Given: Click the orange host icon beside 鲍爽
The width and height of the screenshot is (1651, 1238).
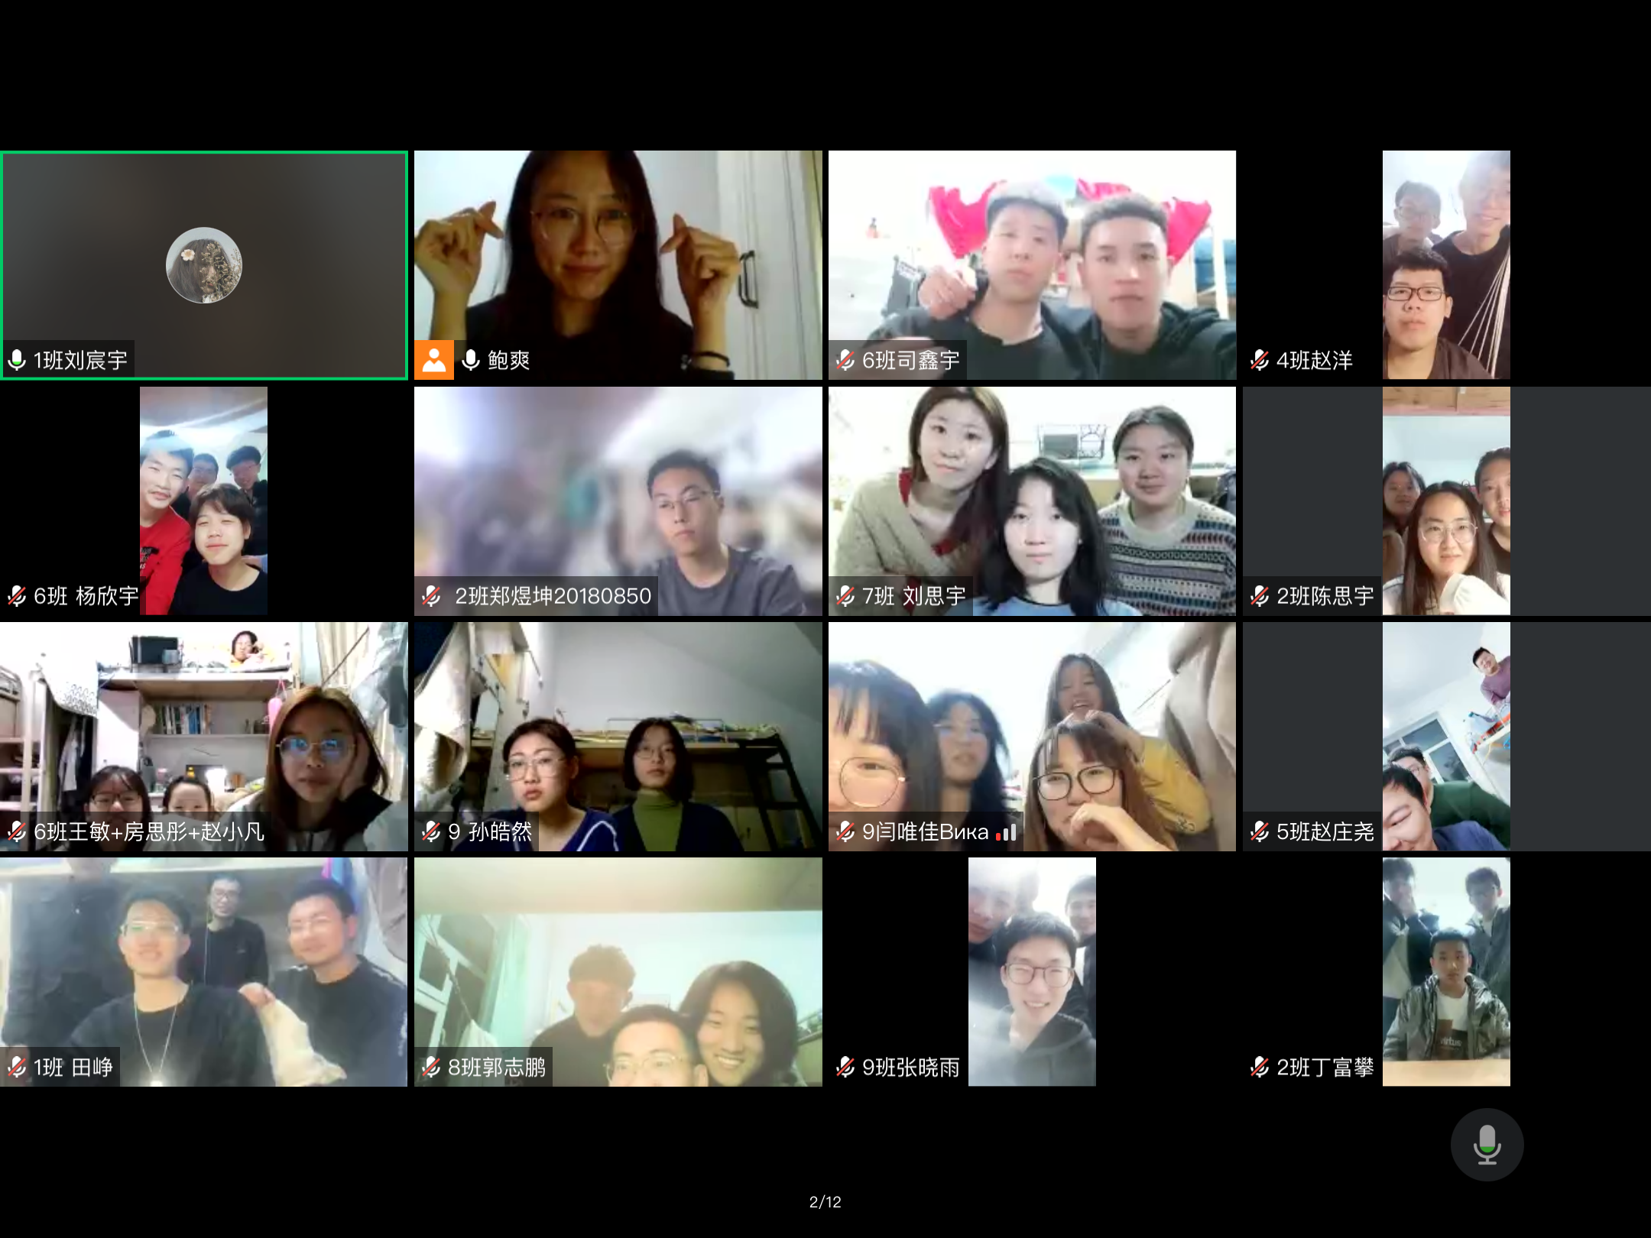Looking at the screenshot, I should [434, 360].
